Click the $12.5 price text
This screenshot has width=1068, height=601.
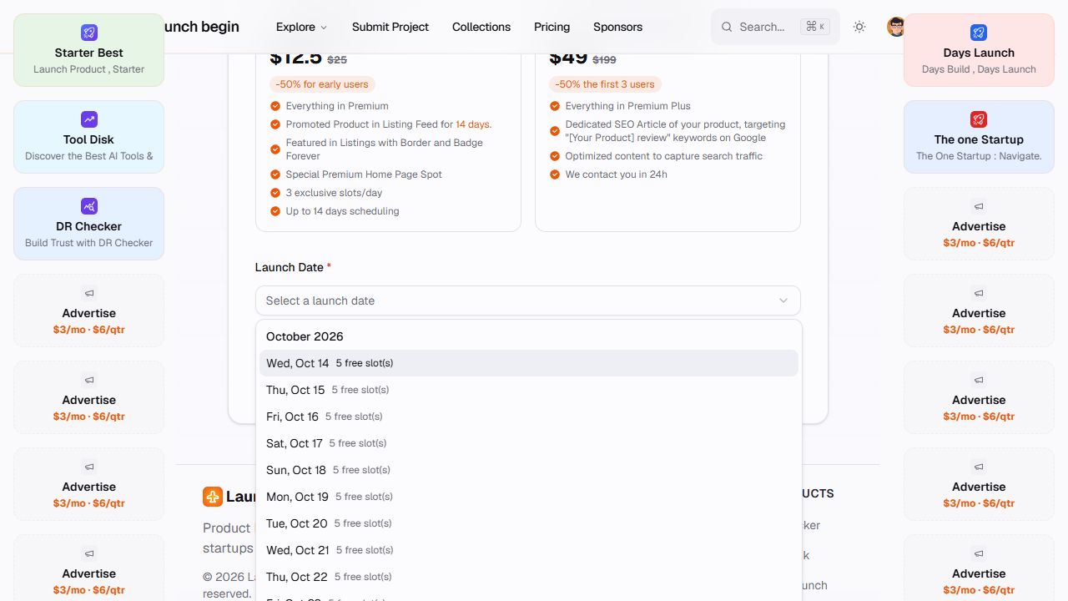(x=295, y=58)
